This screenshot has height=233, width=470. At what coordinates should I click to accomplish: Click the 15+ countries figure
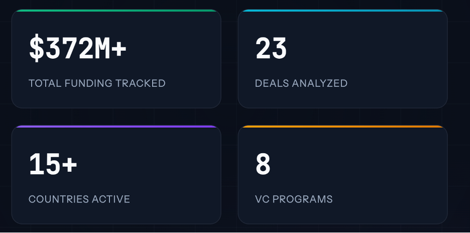click(x=53, y=164)
